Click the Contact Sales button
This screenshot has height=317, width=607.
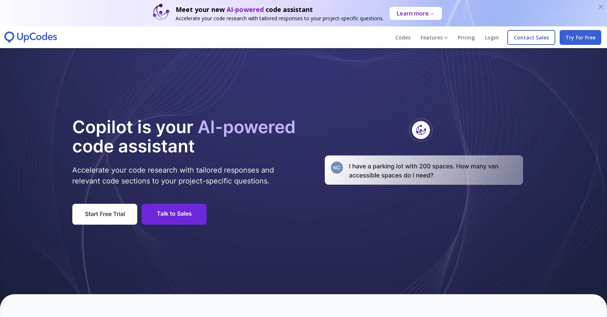(x=531, y=38)
